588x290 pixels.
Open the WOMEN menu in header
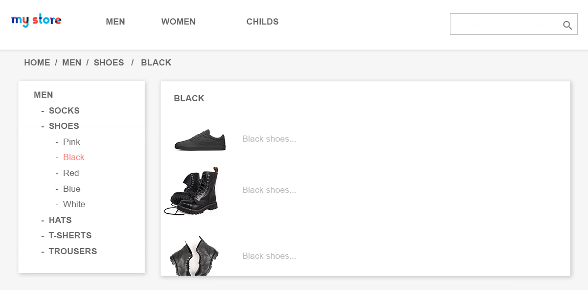178,21
